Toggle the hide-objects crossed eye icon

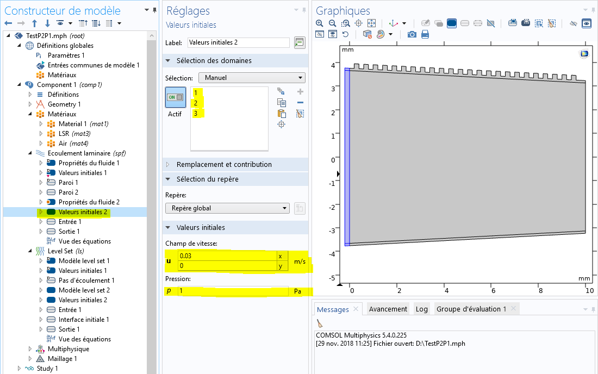click(x=573, y=23)
